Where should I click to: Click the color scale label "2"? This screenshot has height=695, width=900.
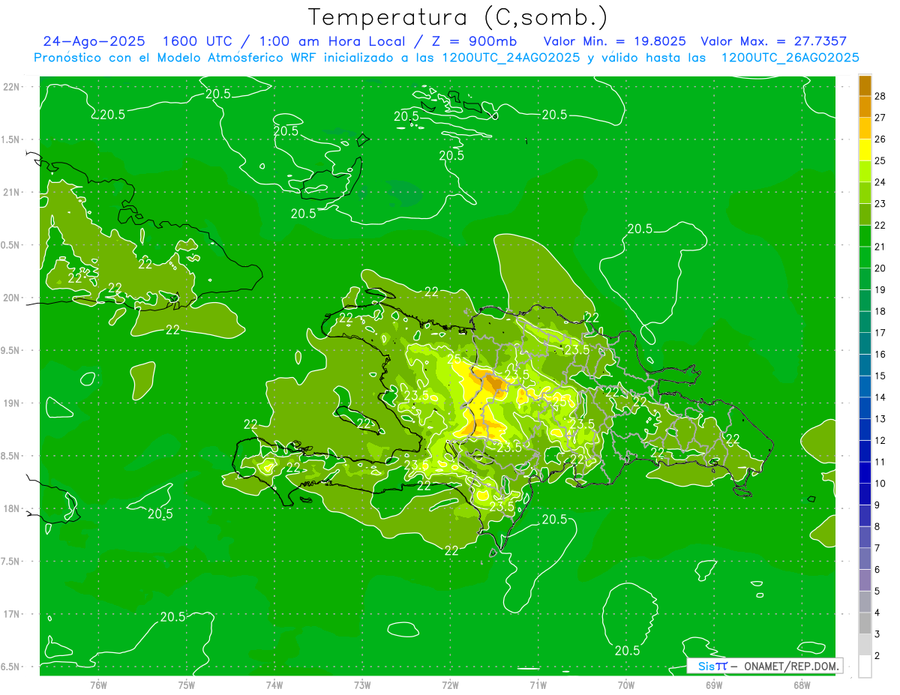click(877, 656)
